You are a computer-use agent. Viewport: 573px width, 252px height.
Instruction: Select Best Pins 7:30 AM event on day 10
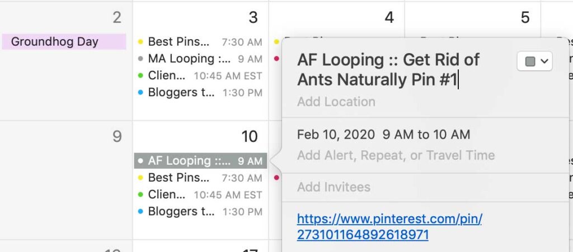click(x=200, y=178)
